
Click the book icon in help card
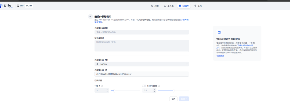pos(219,32)
